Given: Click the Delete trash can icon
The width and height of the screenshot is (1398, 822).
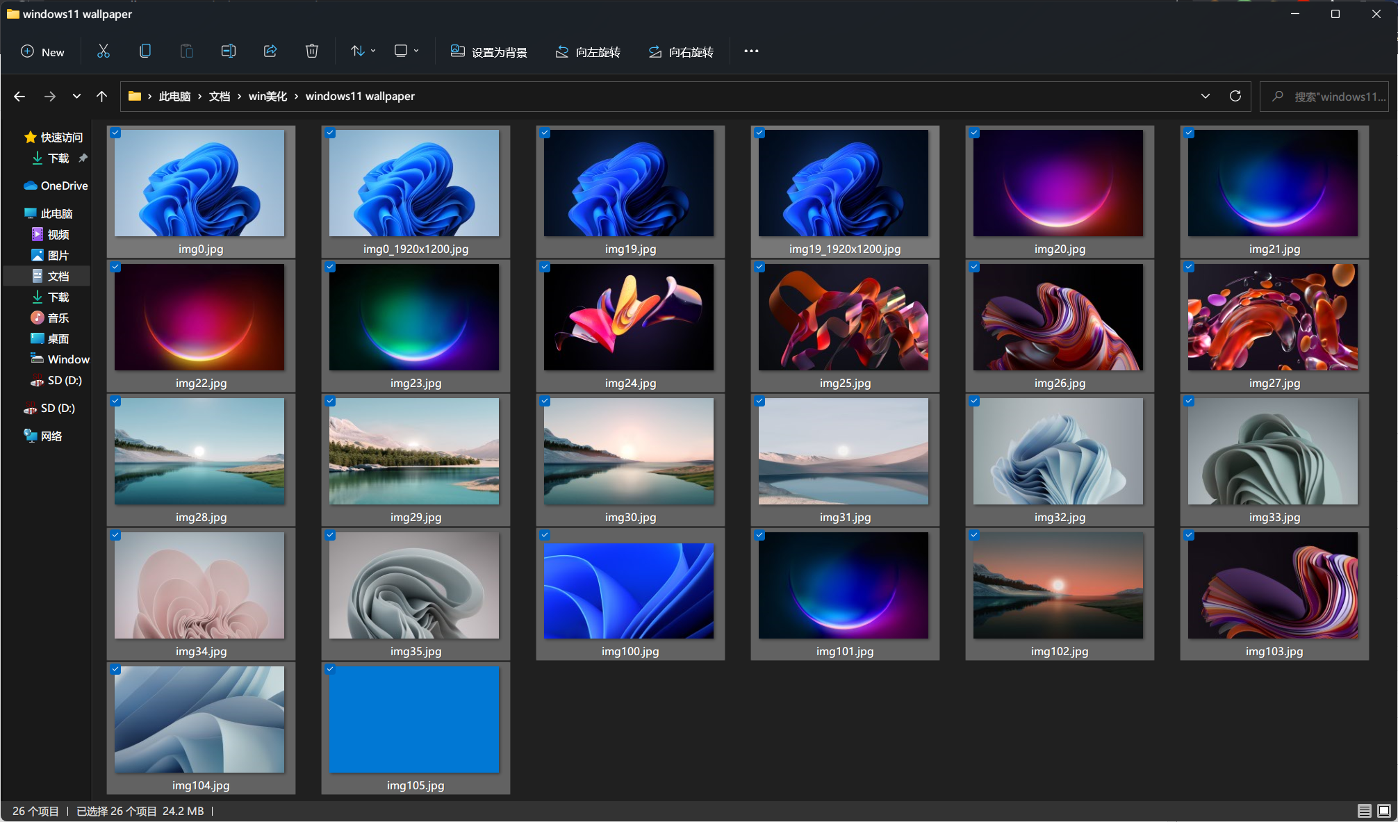Looking at the screenshot, I should point(312,51).
